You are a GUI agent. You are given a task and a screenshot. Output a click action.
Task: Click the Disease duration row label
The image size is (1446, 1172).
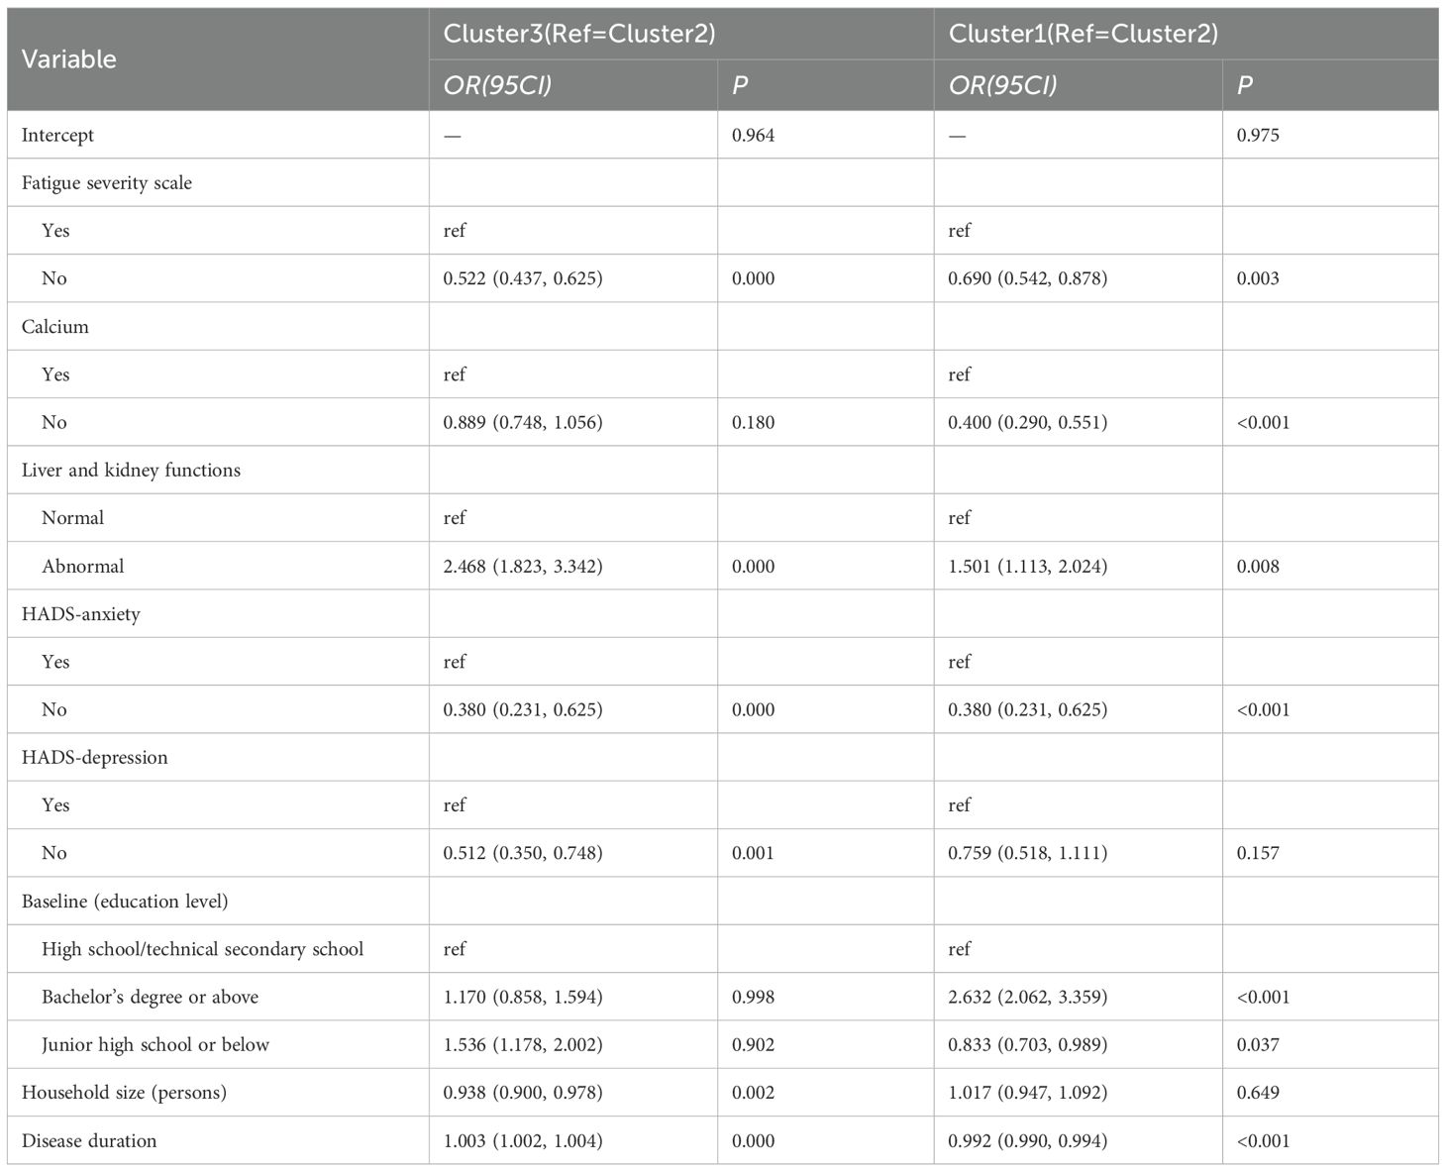pyautogui.click(x=89, y=1140)
